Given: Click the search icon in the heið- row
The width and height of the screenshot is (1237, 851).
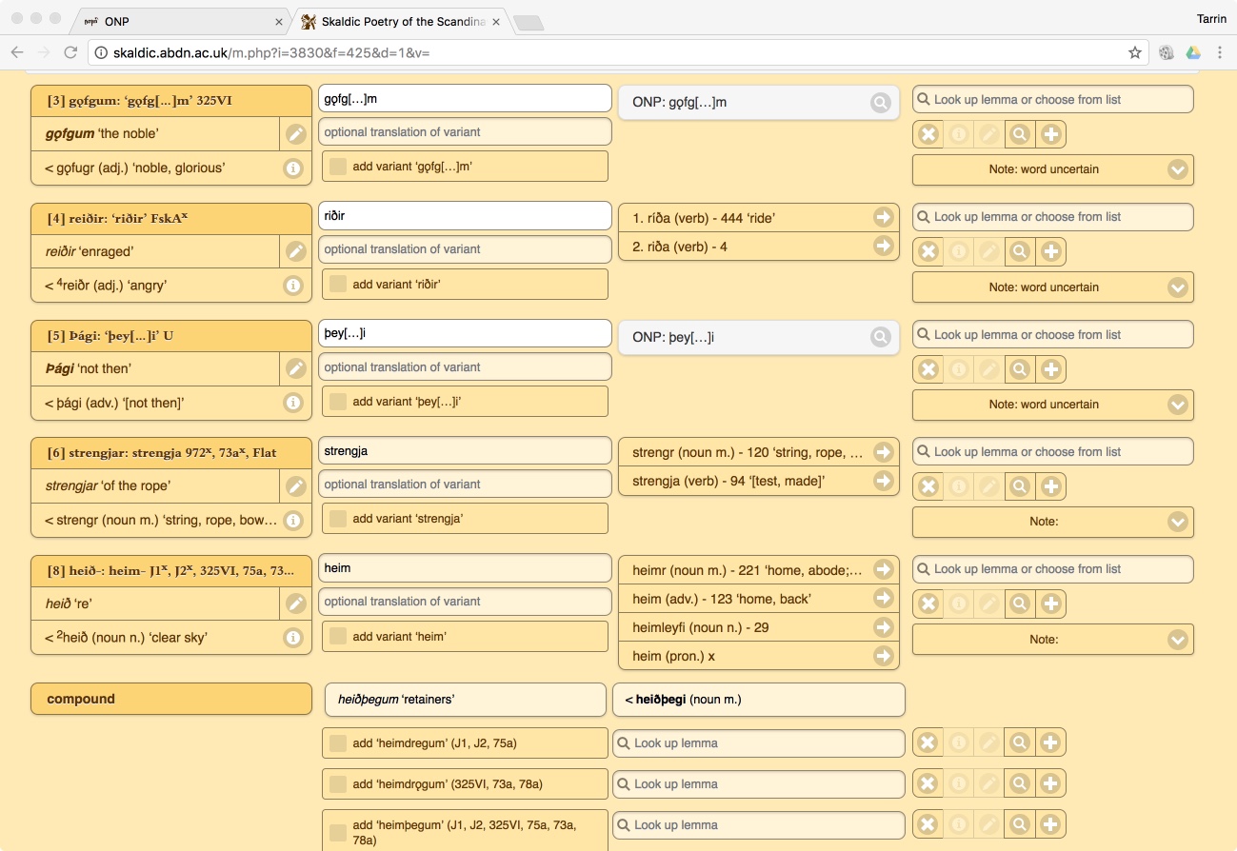Looking at the screenshot, I should pyautogui.click(x=1020, y=604).
